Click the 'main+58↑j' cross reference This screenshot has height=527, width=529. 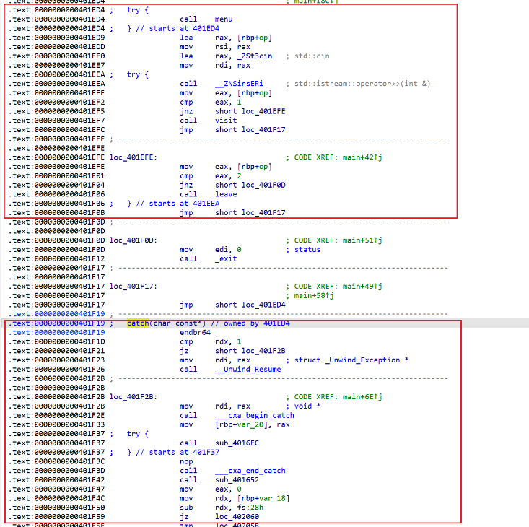pos(314,295)
